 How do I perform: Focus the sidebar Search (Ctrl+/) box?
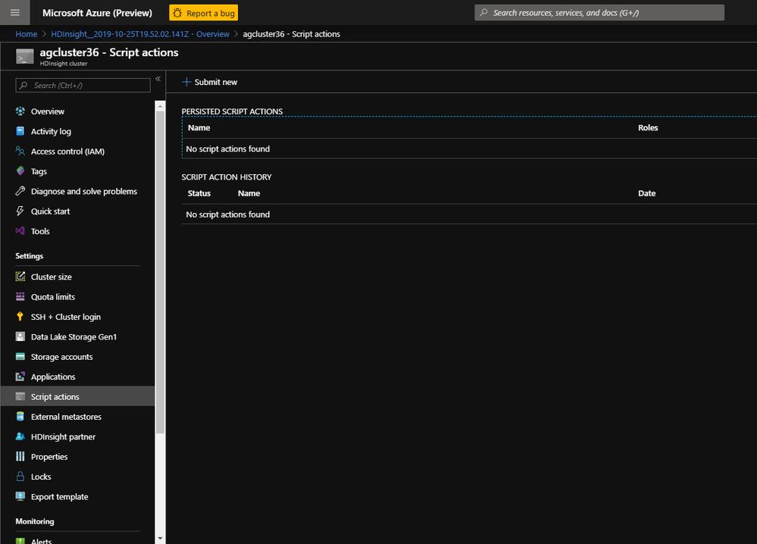pos(83,86)
